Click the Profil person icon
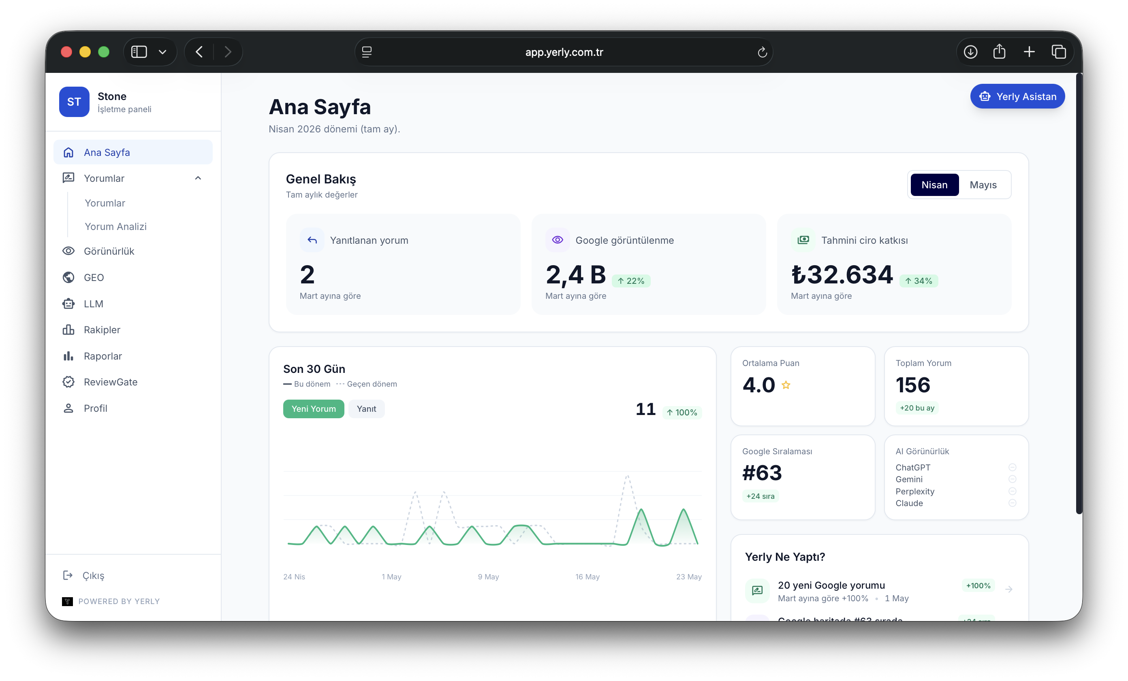Viewport: 1128px width, 681px height. tap(68, 408)
